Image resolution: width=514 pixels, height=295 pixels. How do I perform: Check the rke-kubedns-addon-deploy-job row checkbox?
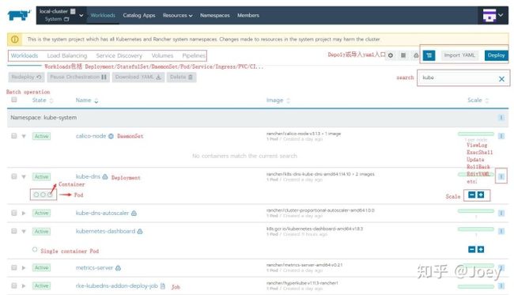pyautogui.click(x=14, y=286)
